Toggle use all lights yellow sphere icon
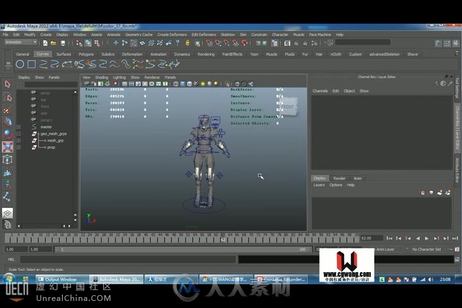This screenshot has height=308, width=462. (x=203, y=84)
